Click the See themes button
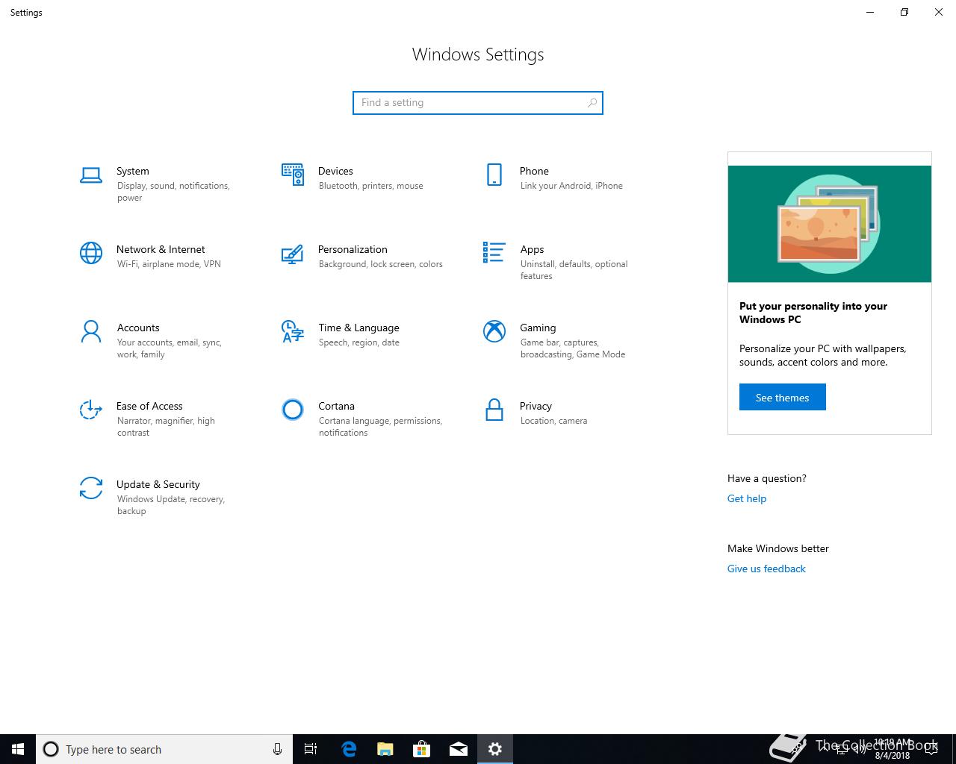 [783, 397]
